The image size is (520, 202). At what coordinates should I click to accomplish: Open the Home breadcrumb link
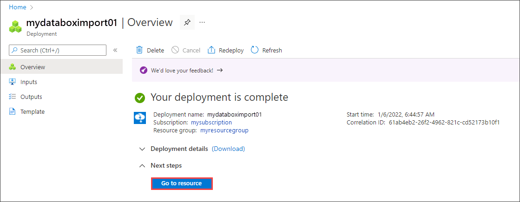point(18,7)
